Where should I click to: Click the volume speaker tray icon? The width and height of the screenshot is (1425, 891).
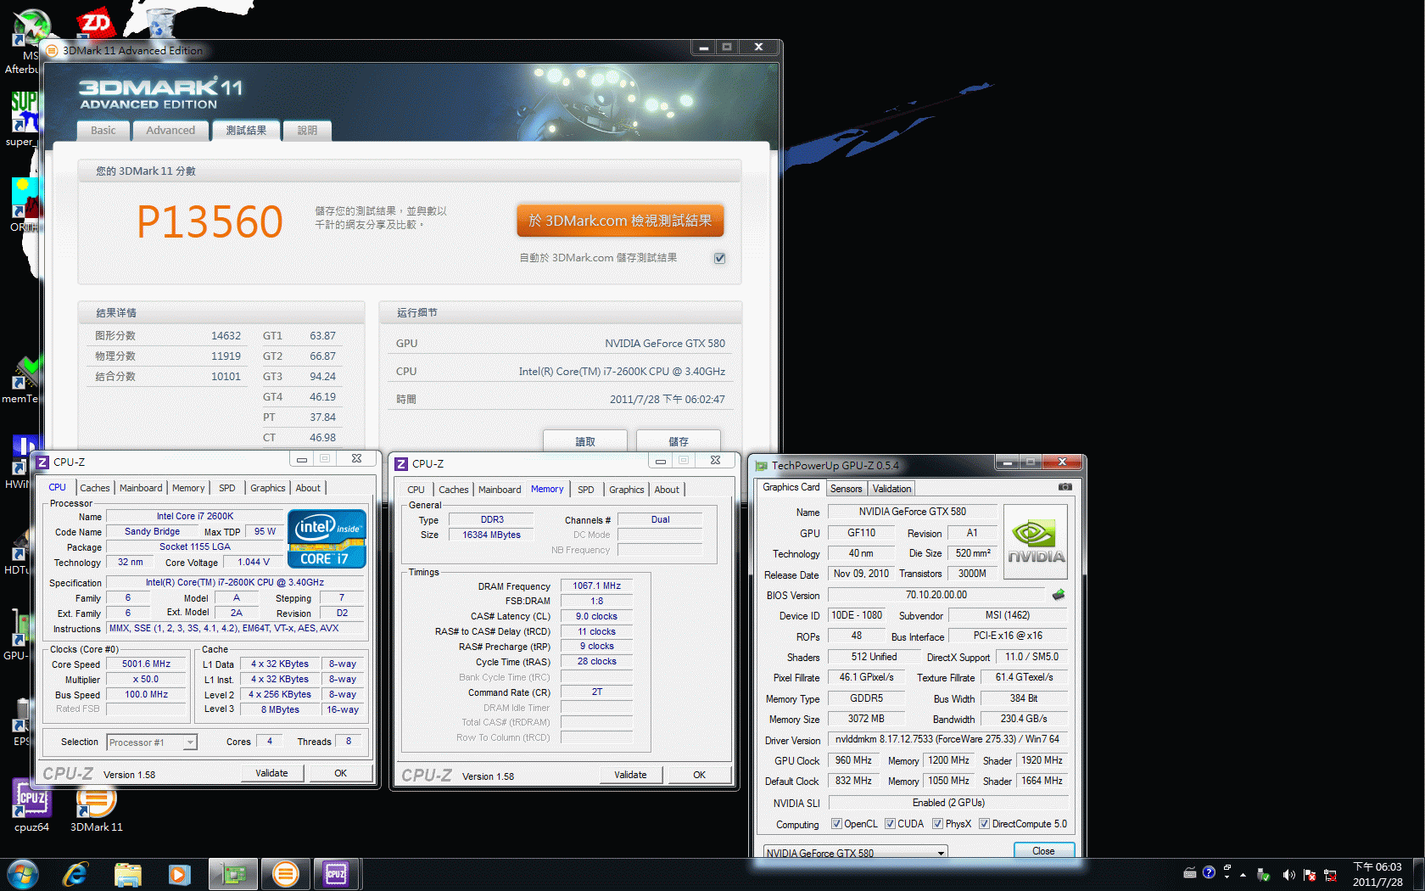pyautogui.click(x=1288, y=874)
